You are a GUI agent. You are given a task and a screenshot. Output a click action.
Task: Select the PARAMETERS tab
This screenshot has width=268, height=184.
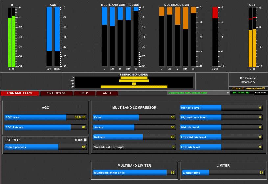point(20,93)
